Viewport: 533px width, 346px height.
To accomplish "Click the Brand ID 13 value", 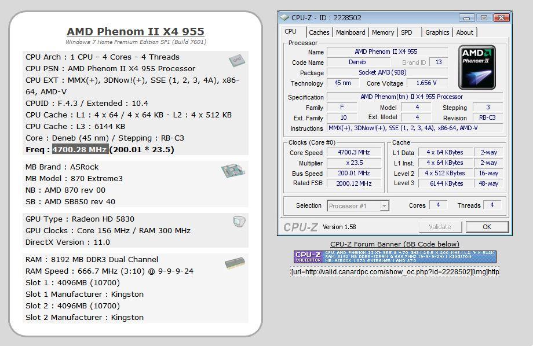I will (439, 62).
